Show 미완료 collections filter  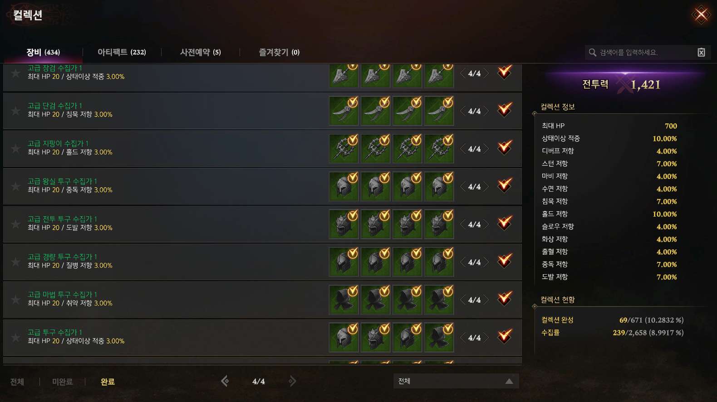63,382
